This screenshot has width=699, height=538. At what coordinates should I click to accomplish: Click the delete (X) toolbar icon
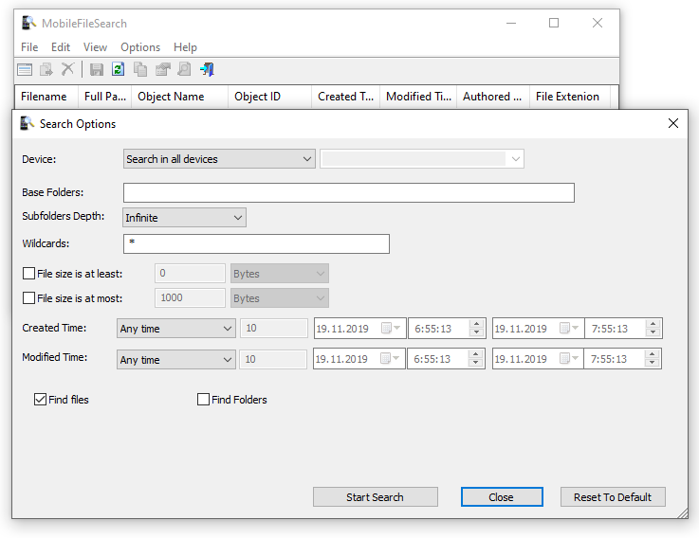pyautogui.click(x=67, y=69)
